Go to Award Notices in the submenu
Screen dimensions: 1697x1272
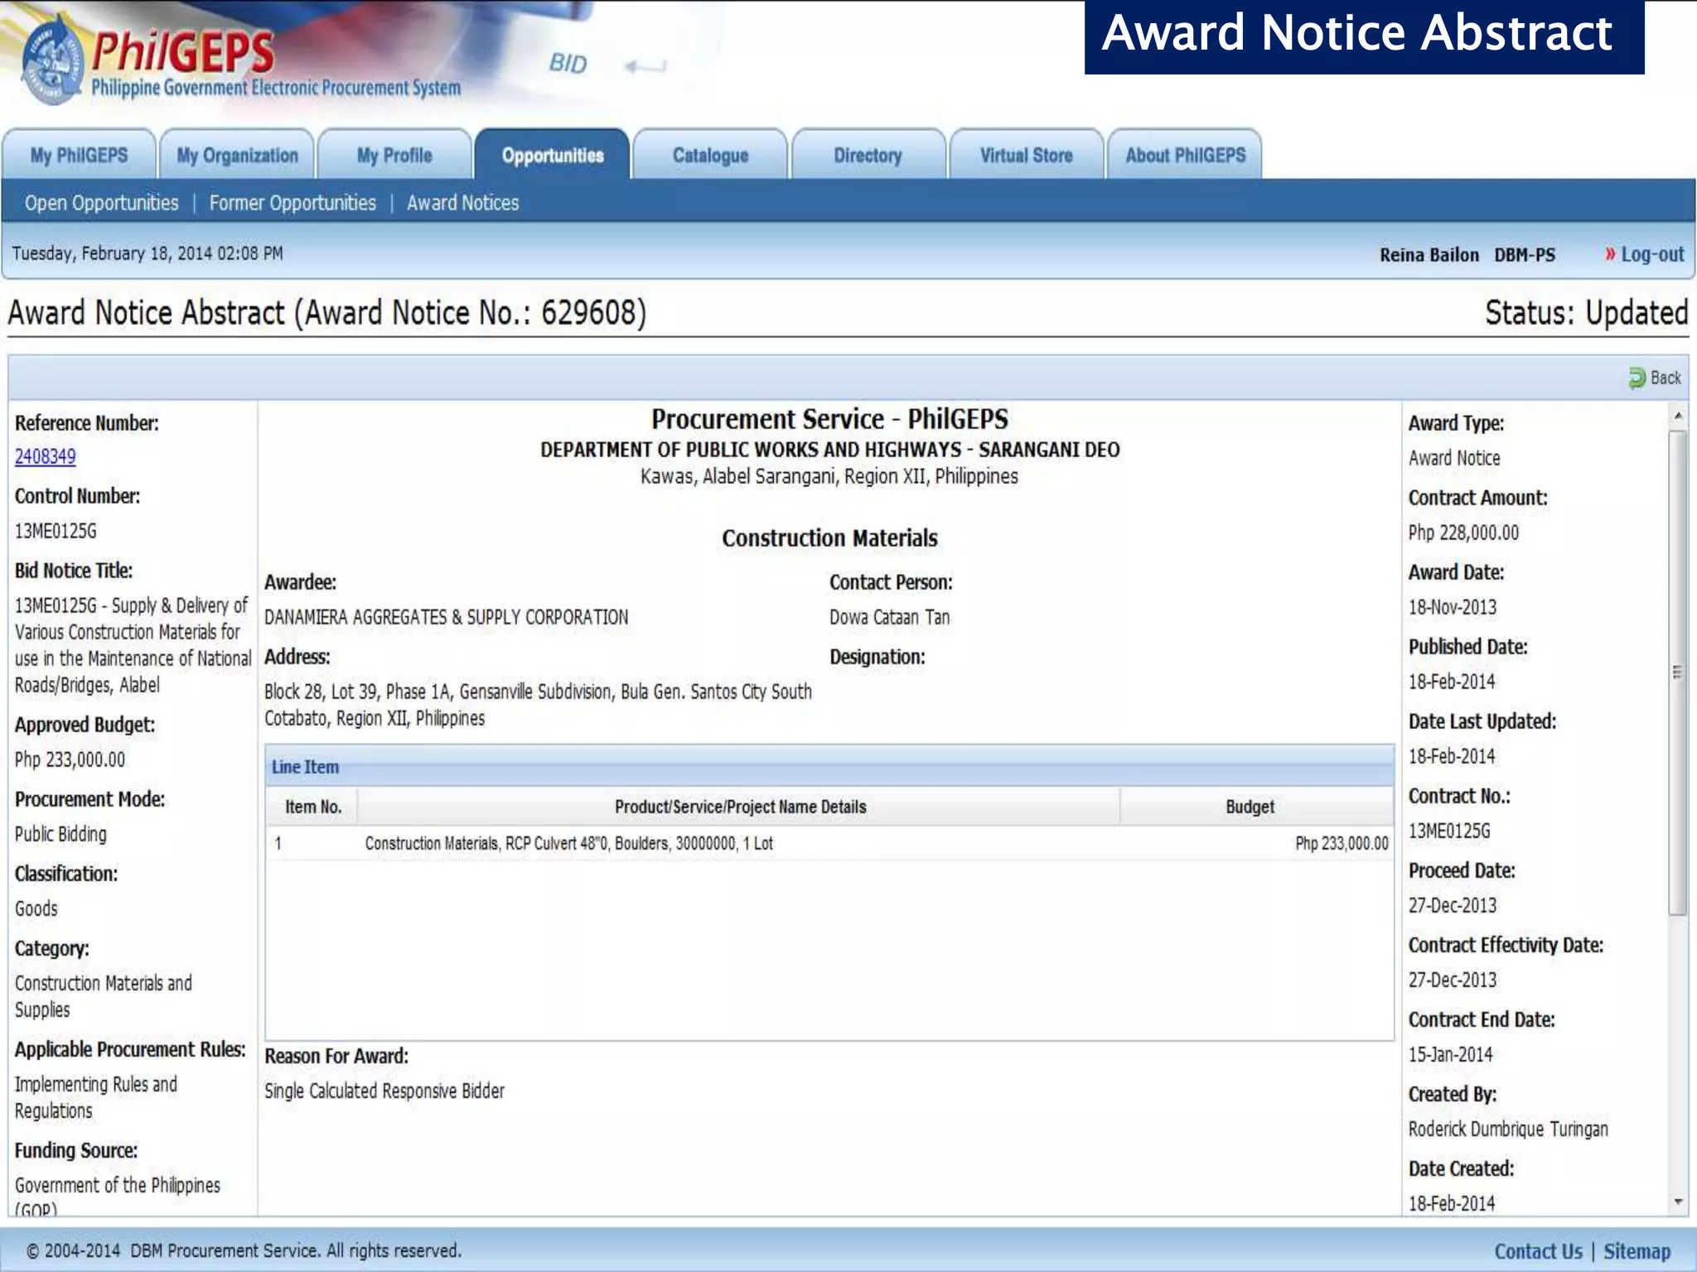(462, 203)
